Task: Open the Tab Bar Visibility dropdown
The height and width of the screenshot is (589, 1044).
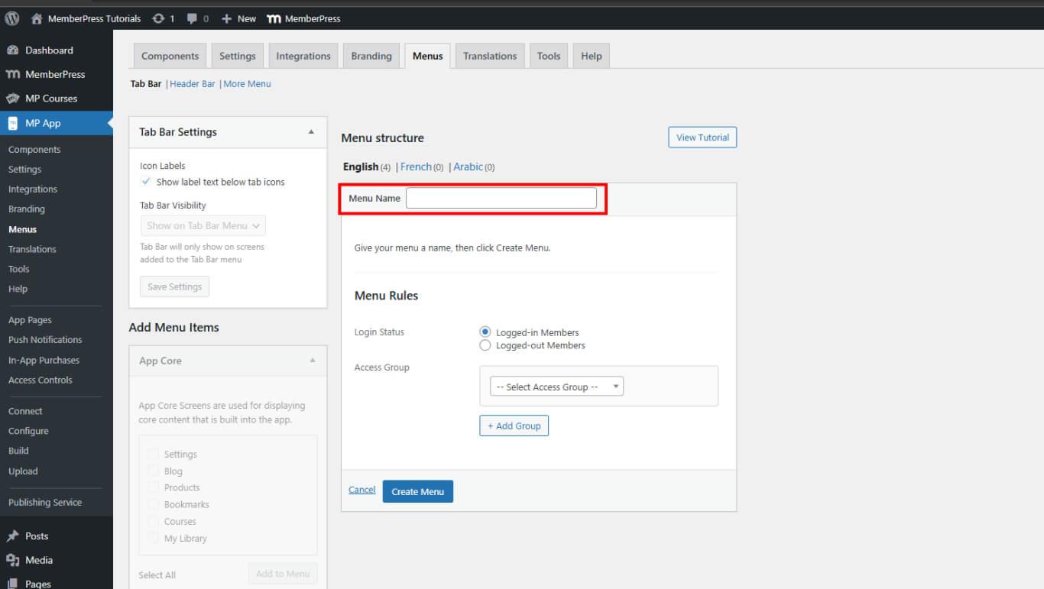Action: tap(203, 225)
